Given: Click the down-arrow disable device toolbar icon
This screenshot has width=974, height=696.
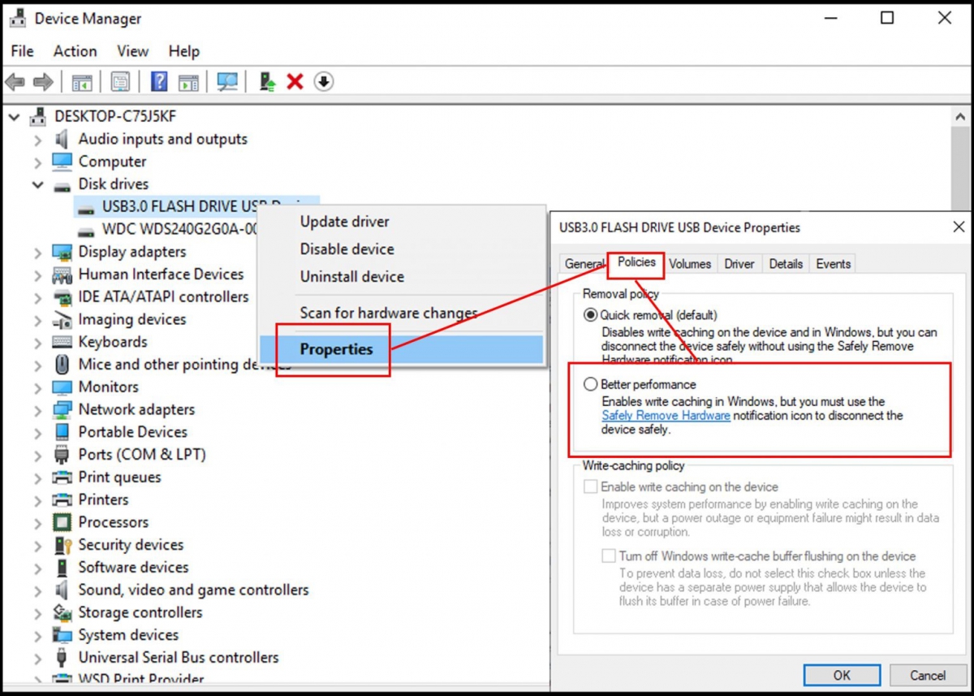Looking at the screenshot, I should tap(324, 82).
